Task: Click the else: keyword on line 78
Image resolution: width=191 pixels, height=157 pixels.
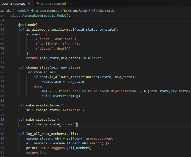Action: [39, 86]
